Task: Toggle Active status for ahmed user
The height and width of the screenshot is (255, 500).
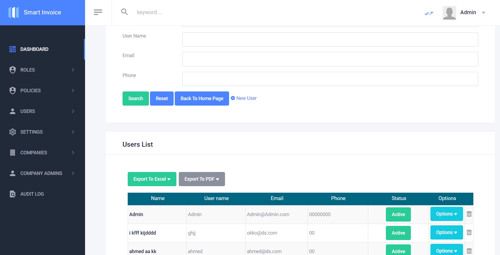Action: (x=398, y=250)
